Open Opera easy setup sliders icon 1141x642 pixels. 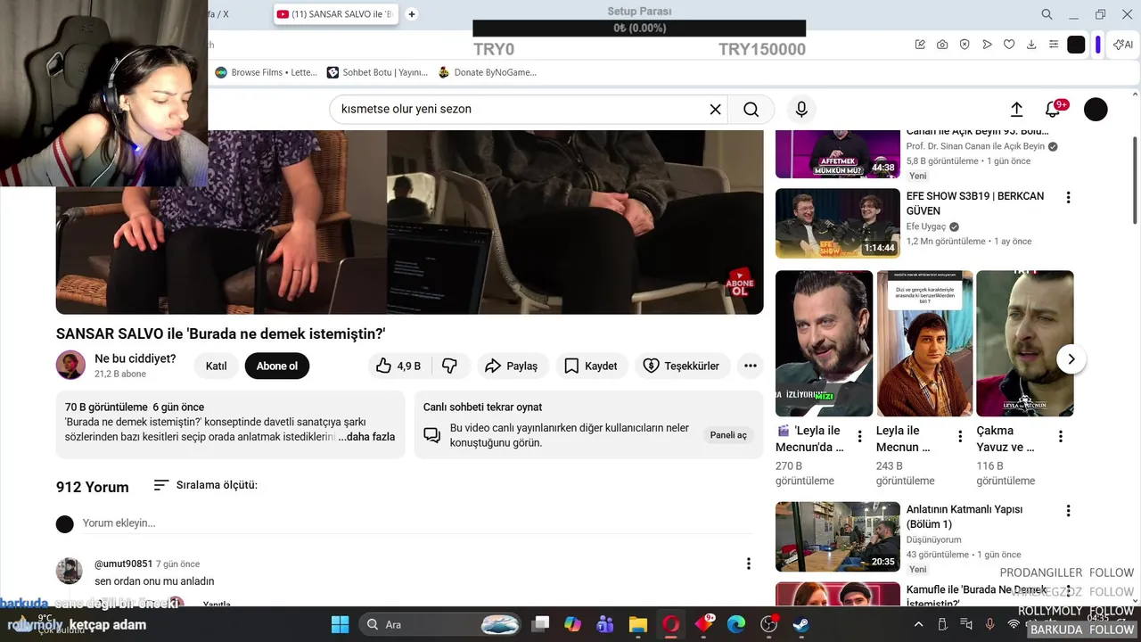pyautogui.click(x=1054, y=45)
